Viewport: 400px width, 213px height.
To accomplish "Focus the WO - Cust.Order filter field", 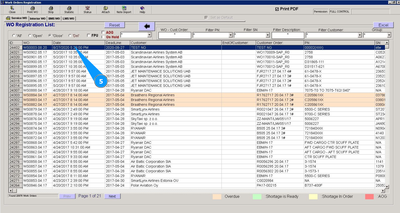I will (x=175, y=35).
